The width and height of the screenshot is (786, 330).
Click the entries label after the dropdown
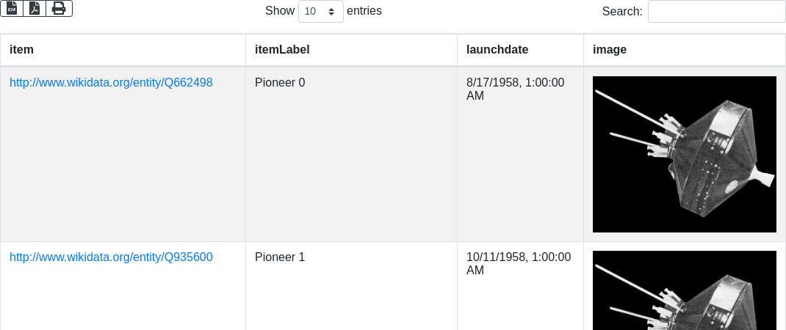364,11
